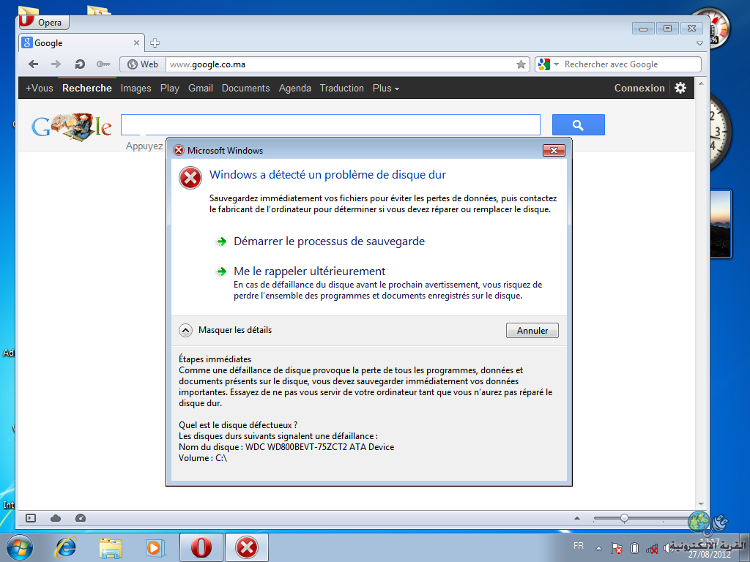Image resolution: width=750 pixels, height=562 pixels.
Task: Open the search engine dropdown arrow
Action: (557, 64)
